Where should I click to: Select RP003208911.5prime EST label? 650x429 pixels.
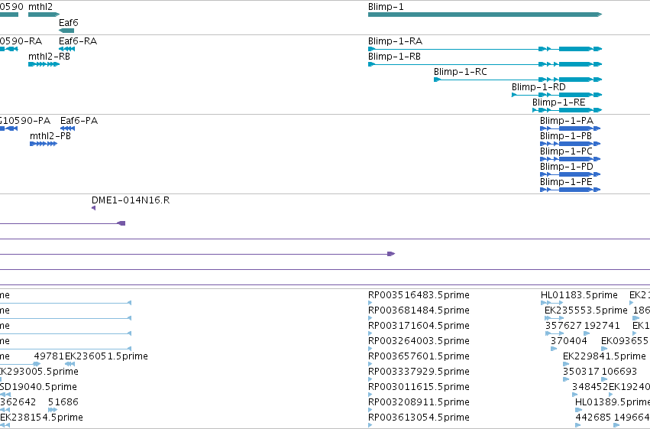point(419,402)
